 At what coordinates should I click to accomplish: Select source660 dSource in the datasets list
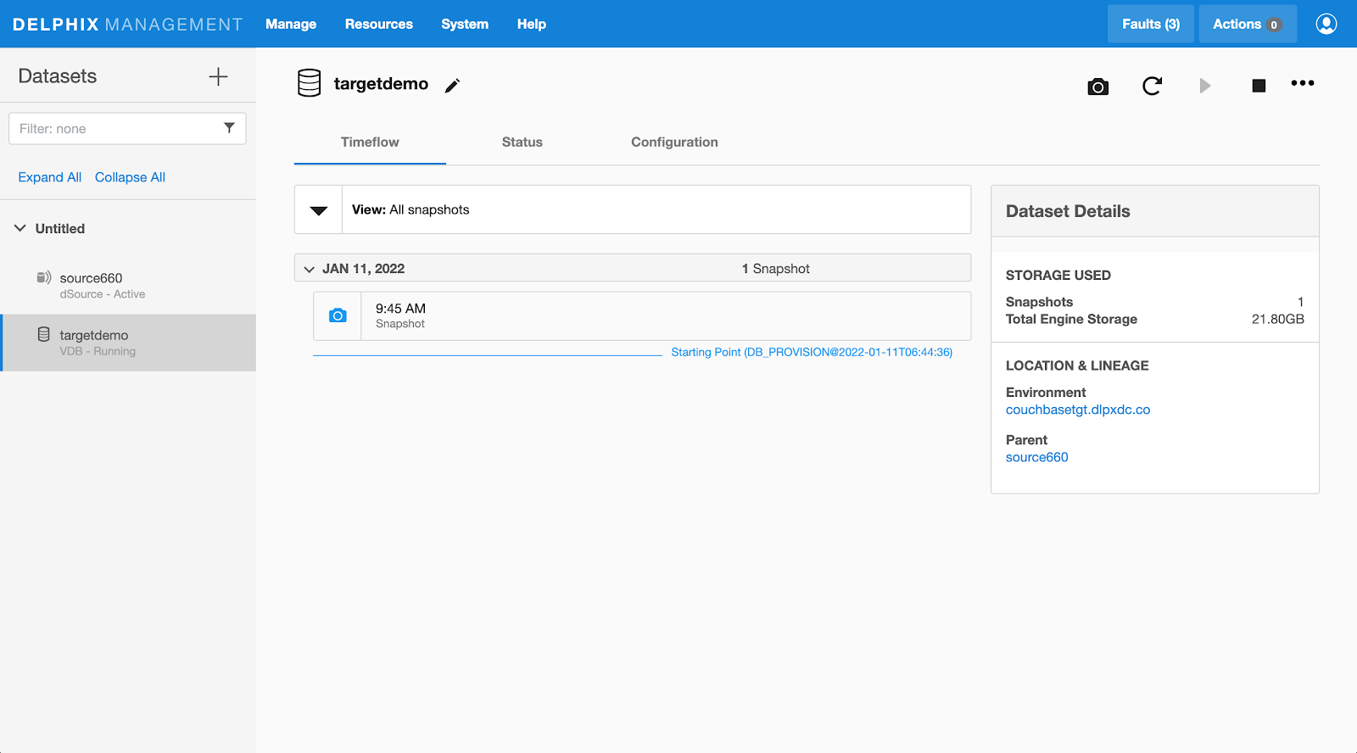pyautogui.click(x=92, y=285)
